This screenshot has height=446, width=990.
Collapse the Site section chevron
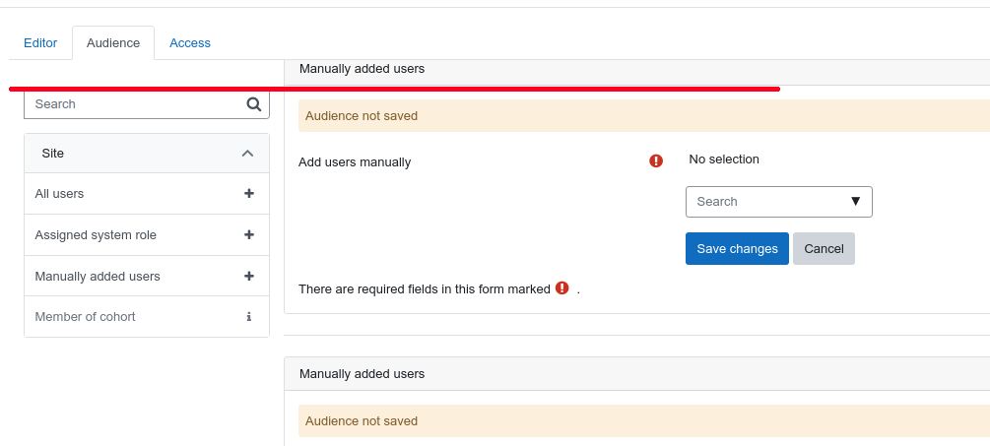(247, 154)
